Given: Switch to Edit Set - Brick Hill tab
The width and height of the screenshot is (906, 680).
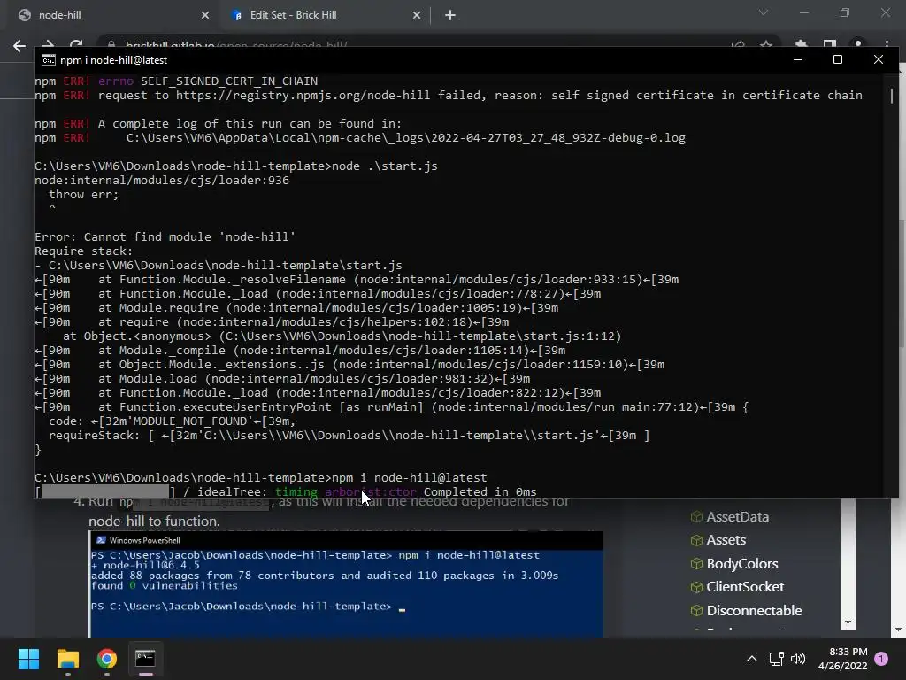Looking at the screenshot, I should pos(326,15).
